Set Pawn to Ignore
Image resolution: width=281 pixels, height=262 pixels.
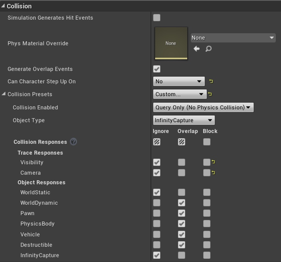pos(157,213)
